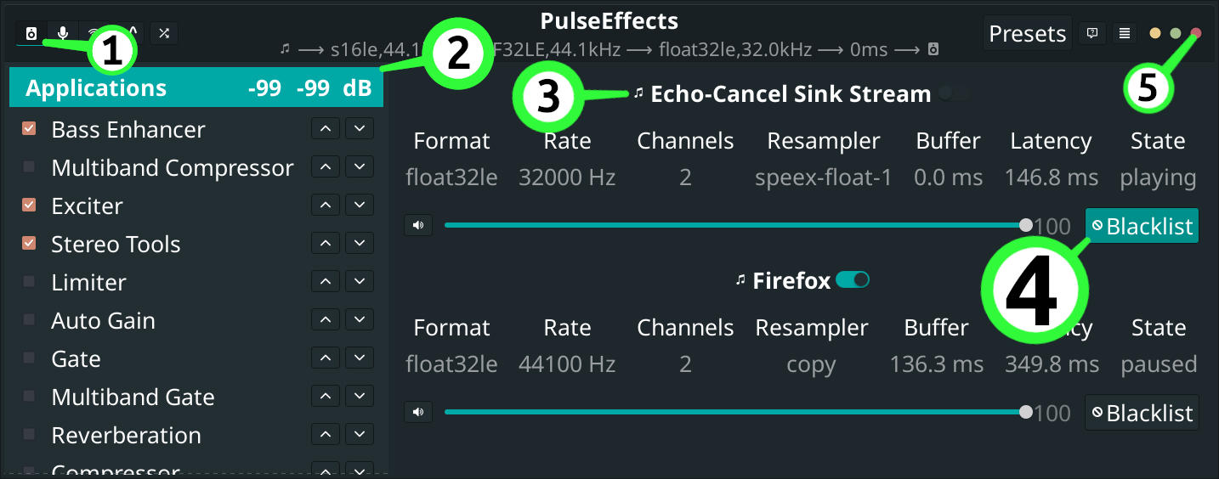The width and height of the screenshot is (1219, 479).
Task: Move Bass Enhancer up in the list
Action: coord(326,129)
